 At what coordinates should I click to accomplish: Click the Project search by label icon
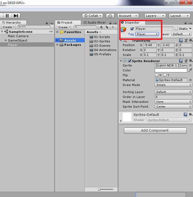tap(107, 27)
